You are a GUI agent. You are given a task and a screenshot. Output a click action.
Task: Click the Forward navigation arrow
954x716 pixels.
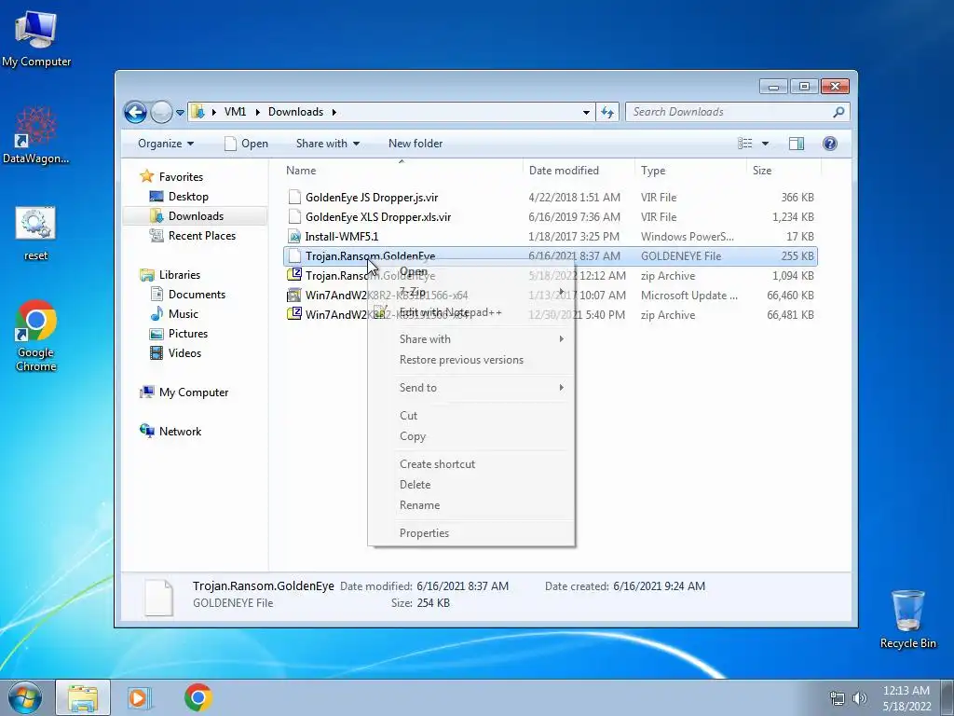pyautogui.click(x=161, y=112)
